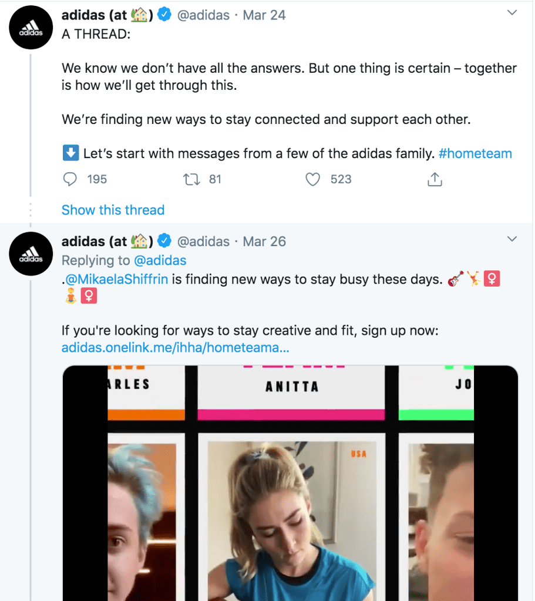Retweet the adidas thread tweet

tap(193, 179)
